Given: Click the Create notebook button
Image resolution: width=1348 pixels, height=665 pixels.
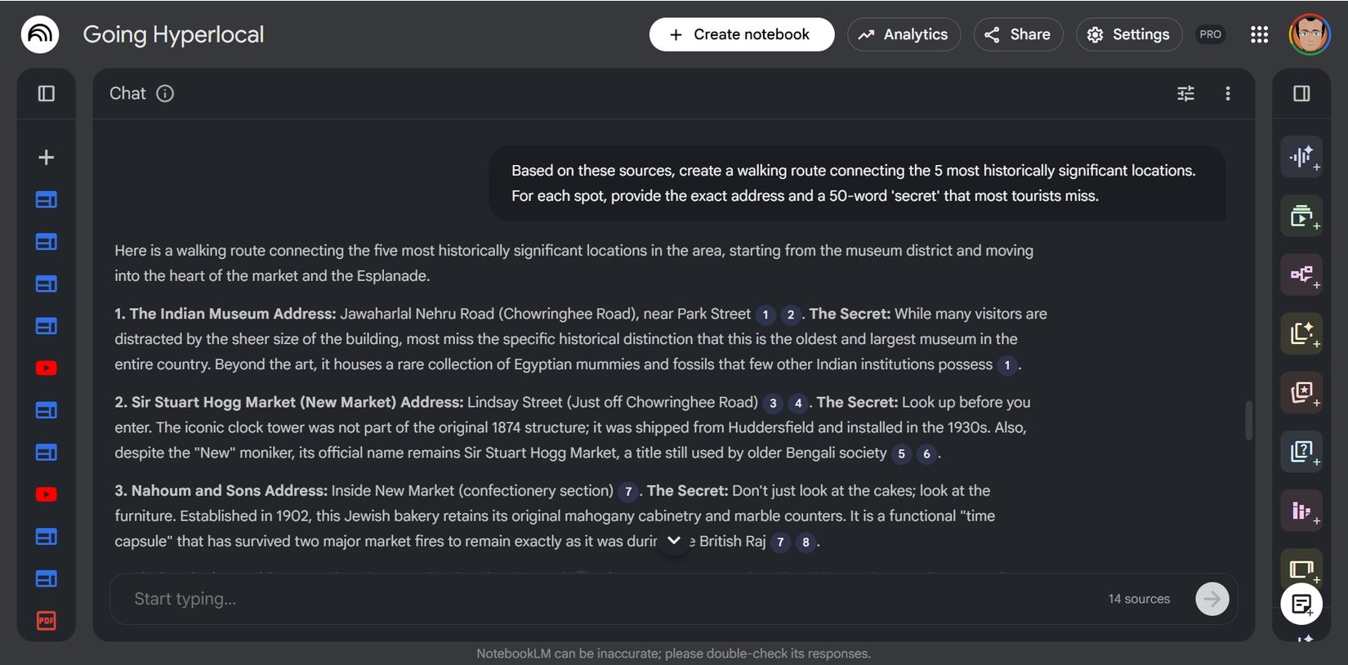Looking at the screenshot, I should tap(741, 34).
